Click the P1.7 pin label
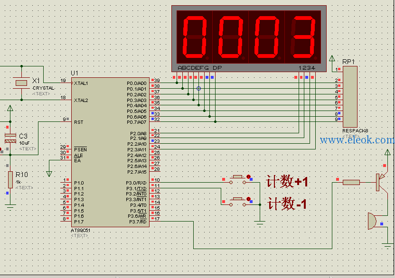395x278 pixels. click(x=79, y=222)
